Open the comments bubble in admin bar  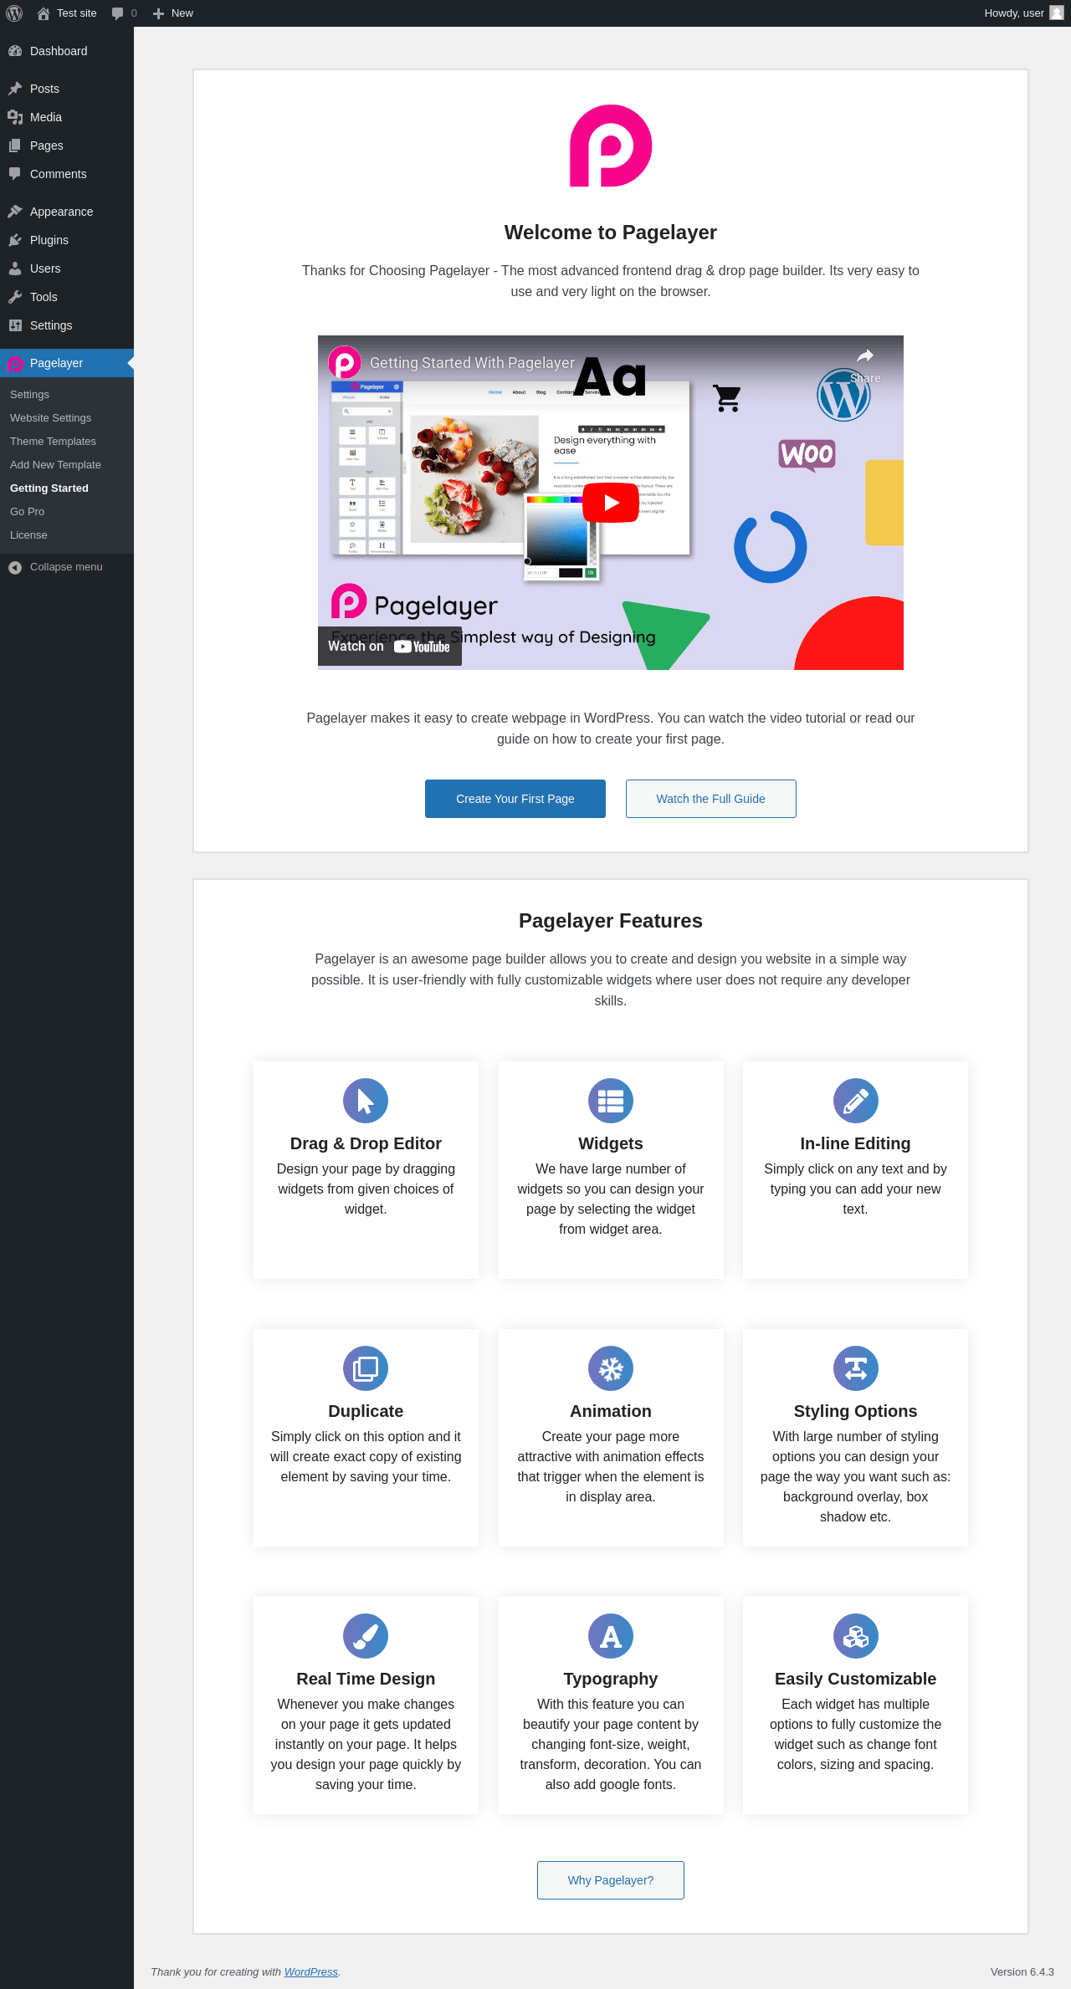click(x=124, y=13)
